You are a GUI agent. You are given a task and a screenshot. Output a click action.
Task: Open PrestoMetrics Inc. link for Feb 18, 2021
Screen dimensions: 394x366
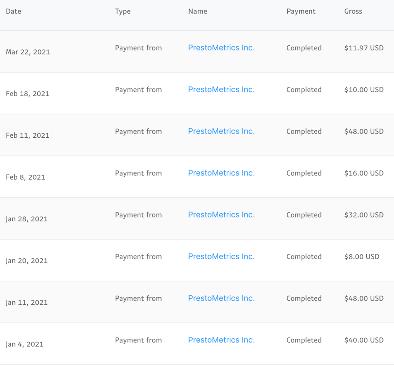221,90
